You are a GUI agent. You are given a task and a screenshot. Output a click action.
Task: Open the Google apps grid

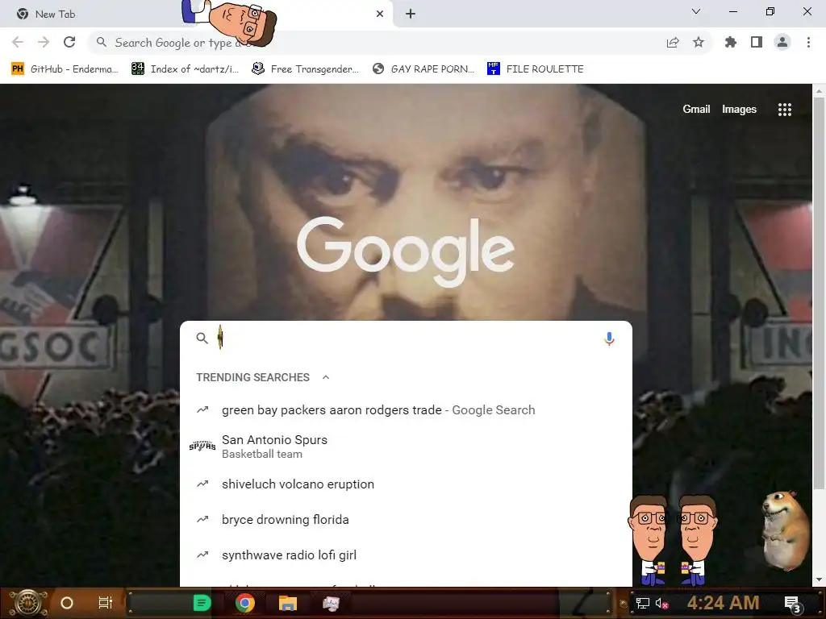click(785, 110)
